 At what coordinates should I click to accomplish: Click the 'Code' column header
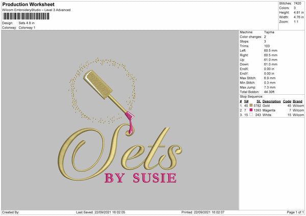tap(287, 101)
